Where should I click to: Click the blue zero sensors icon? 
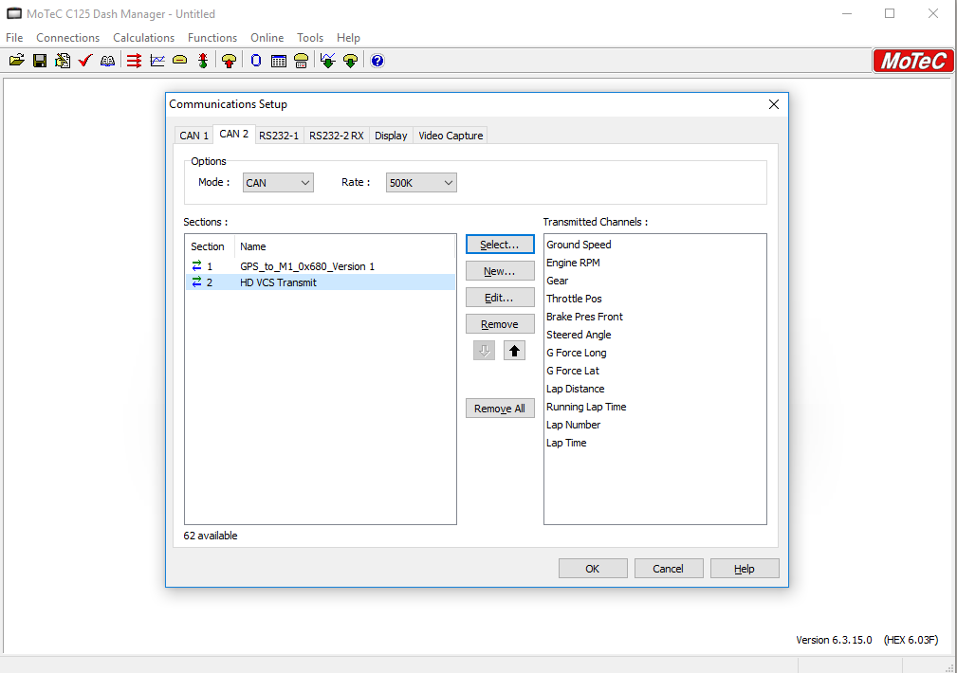click(256, 61)
